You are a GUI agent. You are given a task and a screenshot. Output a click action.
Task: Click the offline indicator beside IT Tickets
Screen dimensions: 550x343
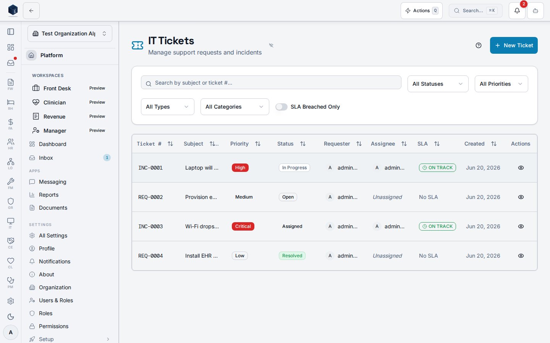(x=271, y=45)
